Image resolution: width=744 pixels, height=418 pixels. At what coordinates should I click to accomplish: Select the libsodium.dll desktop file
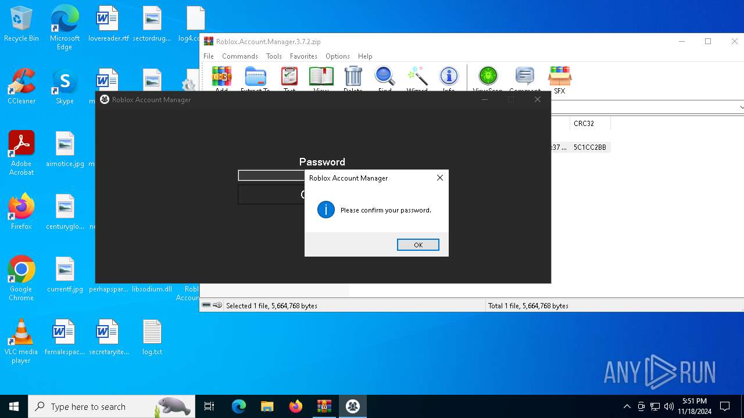point(152,289)
